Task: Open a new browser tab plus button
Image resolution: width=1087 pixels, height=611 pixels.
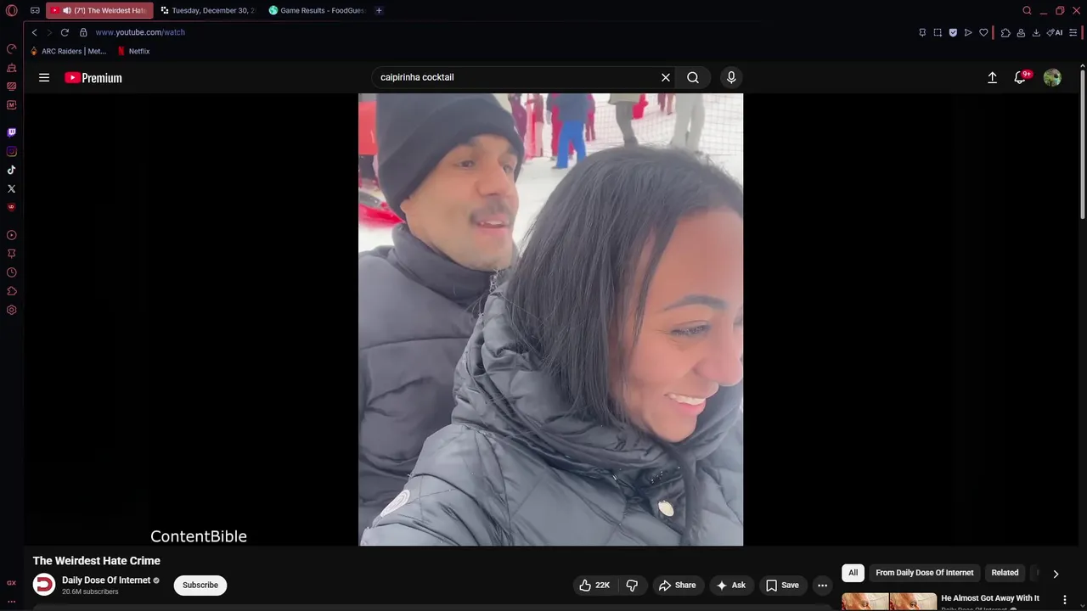Action: [x=379, y=10]
